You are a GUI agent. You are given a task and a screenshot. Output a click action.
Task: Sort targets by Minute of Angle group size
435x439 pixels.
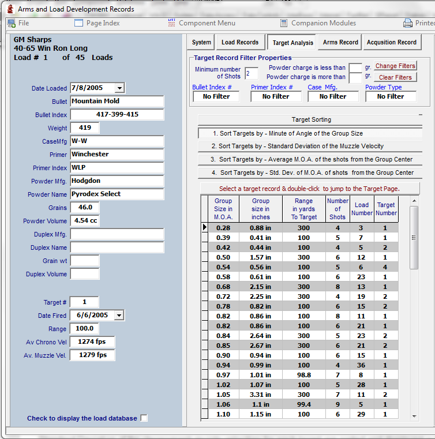click(310, 133)
